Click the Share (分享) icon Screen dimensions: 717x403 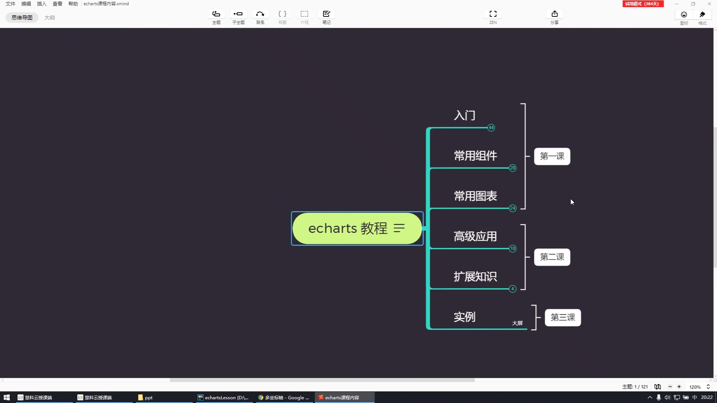(x=555, y=14)
